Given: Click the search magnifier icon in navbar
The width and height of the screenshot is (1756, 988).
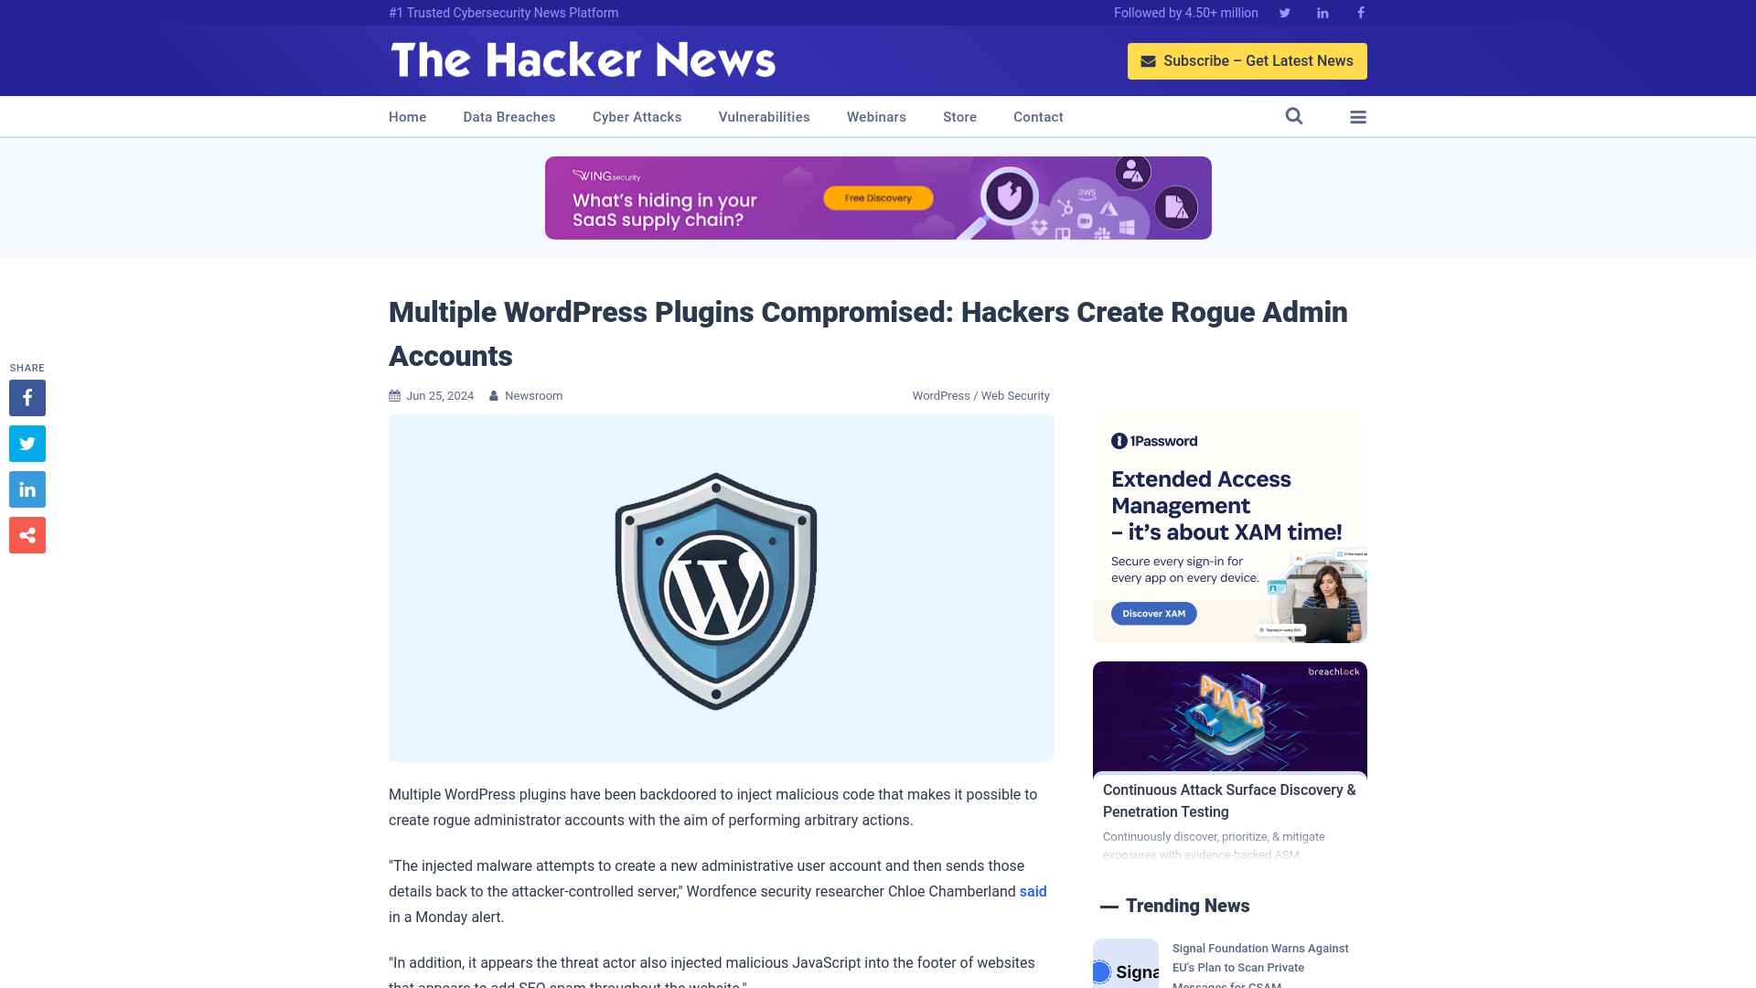Looking at the screenshot, I should (1293, 116).
